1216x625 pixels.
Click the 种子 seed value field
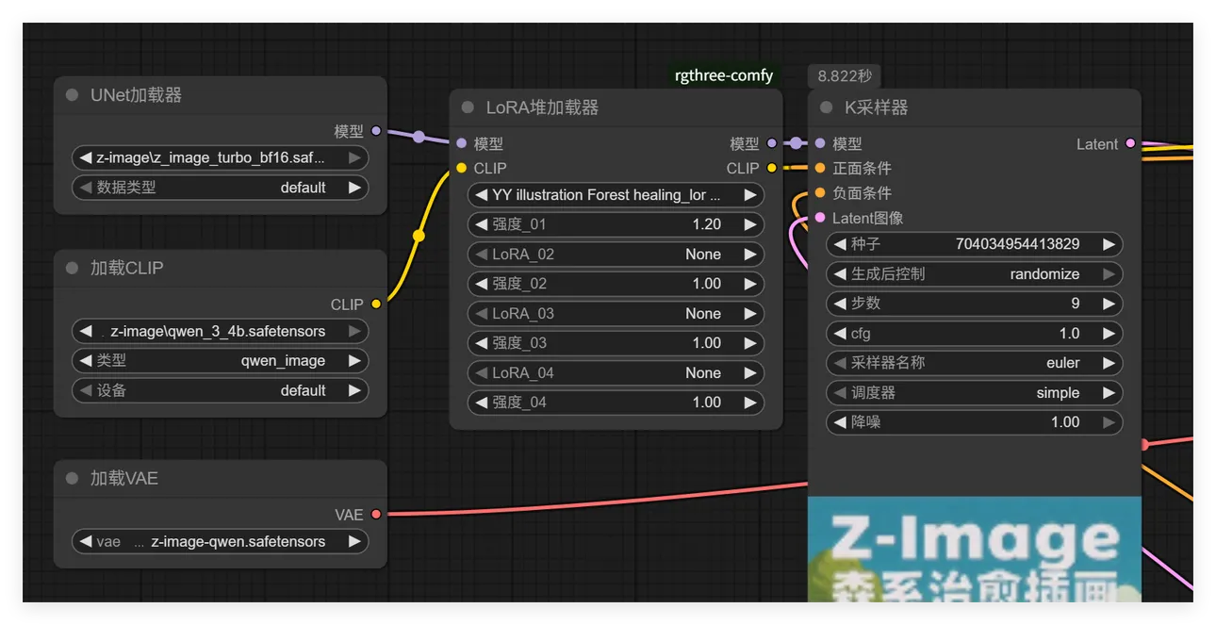(x=974, y=244)
